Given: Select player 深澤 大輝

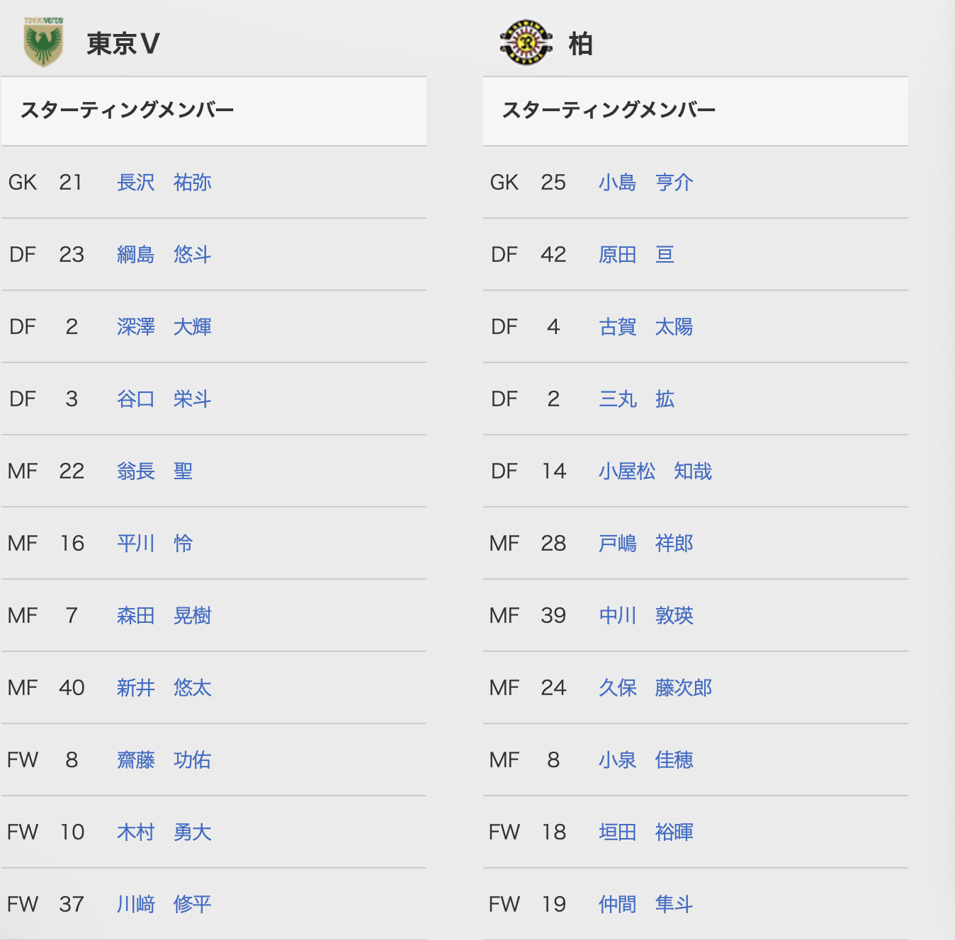Looking at the screenshot, I should 164,327.
